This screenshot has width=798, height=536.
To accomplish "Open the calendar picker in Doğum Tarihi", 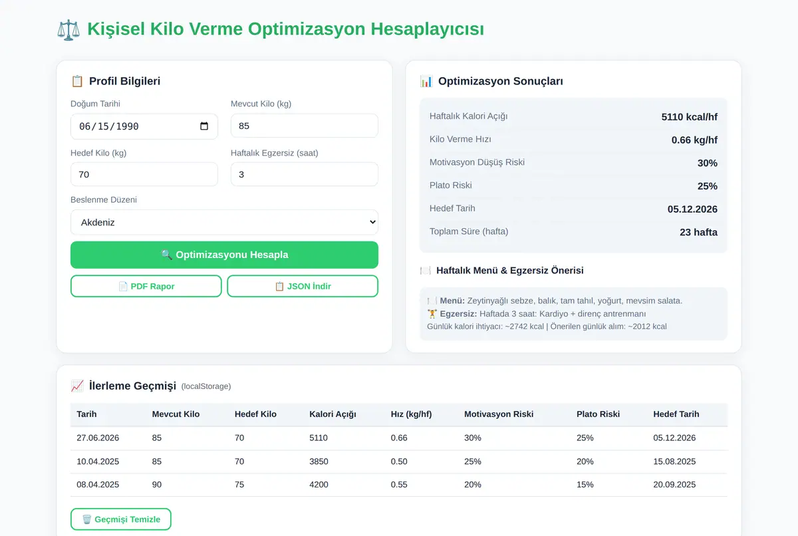I will tap(204, 126).
